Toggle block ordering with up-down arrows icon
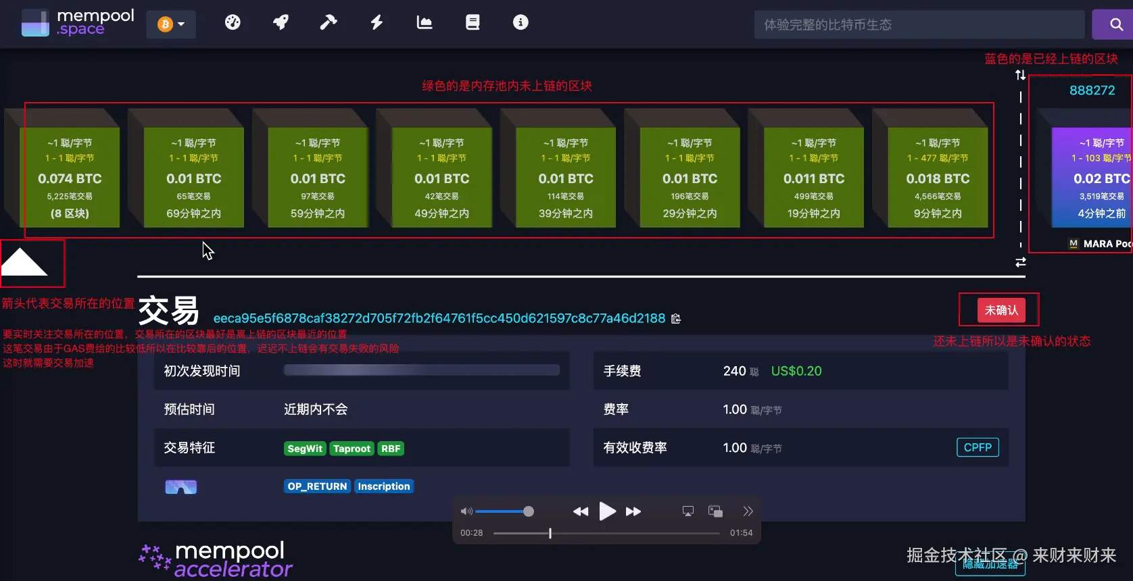This screenshot has height=581, width=1133. click(1020, 75)
